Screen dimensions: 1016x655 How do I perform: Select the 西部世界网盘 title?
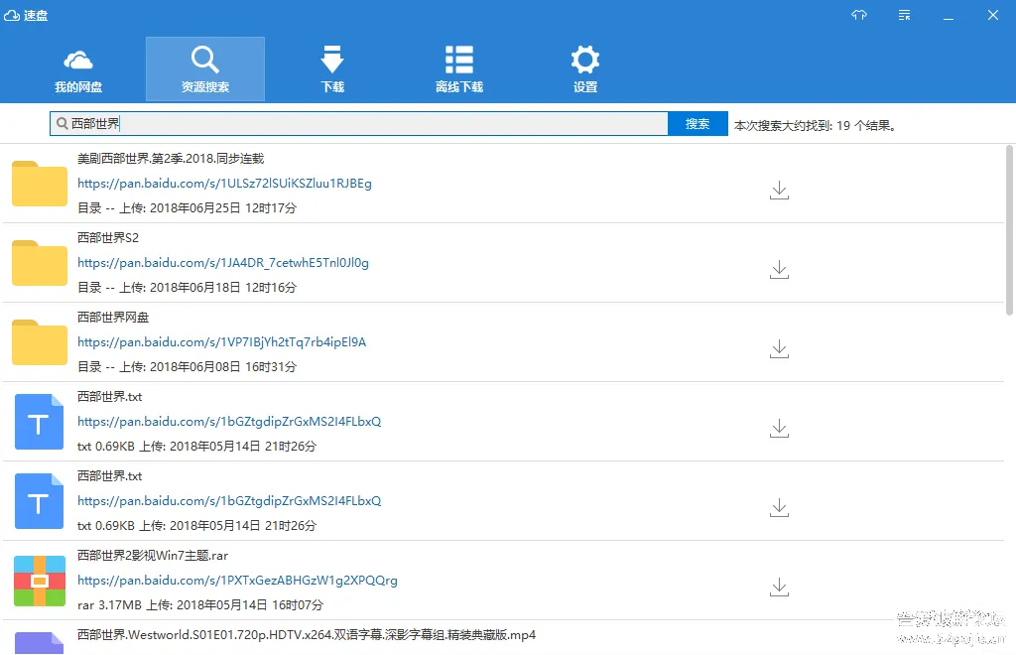coord(113,317)
